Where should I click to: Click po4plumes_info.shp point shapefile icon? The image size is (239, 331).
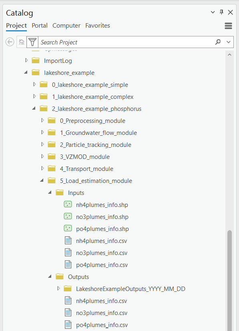coord(68,229)
